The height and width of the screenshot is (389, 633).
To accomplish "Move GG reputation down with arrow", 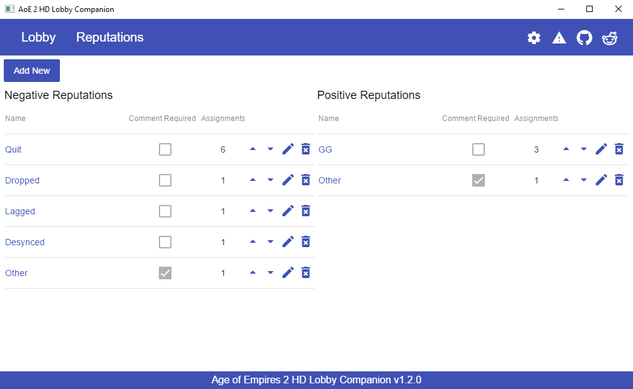I will [584, 149].
